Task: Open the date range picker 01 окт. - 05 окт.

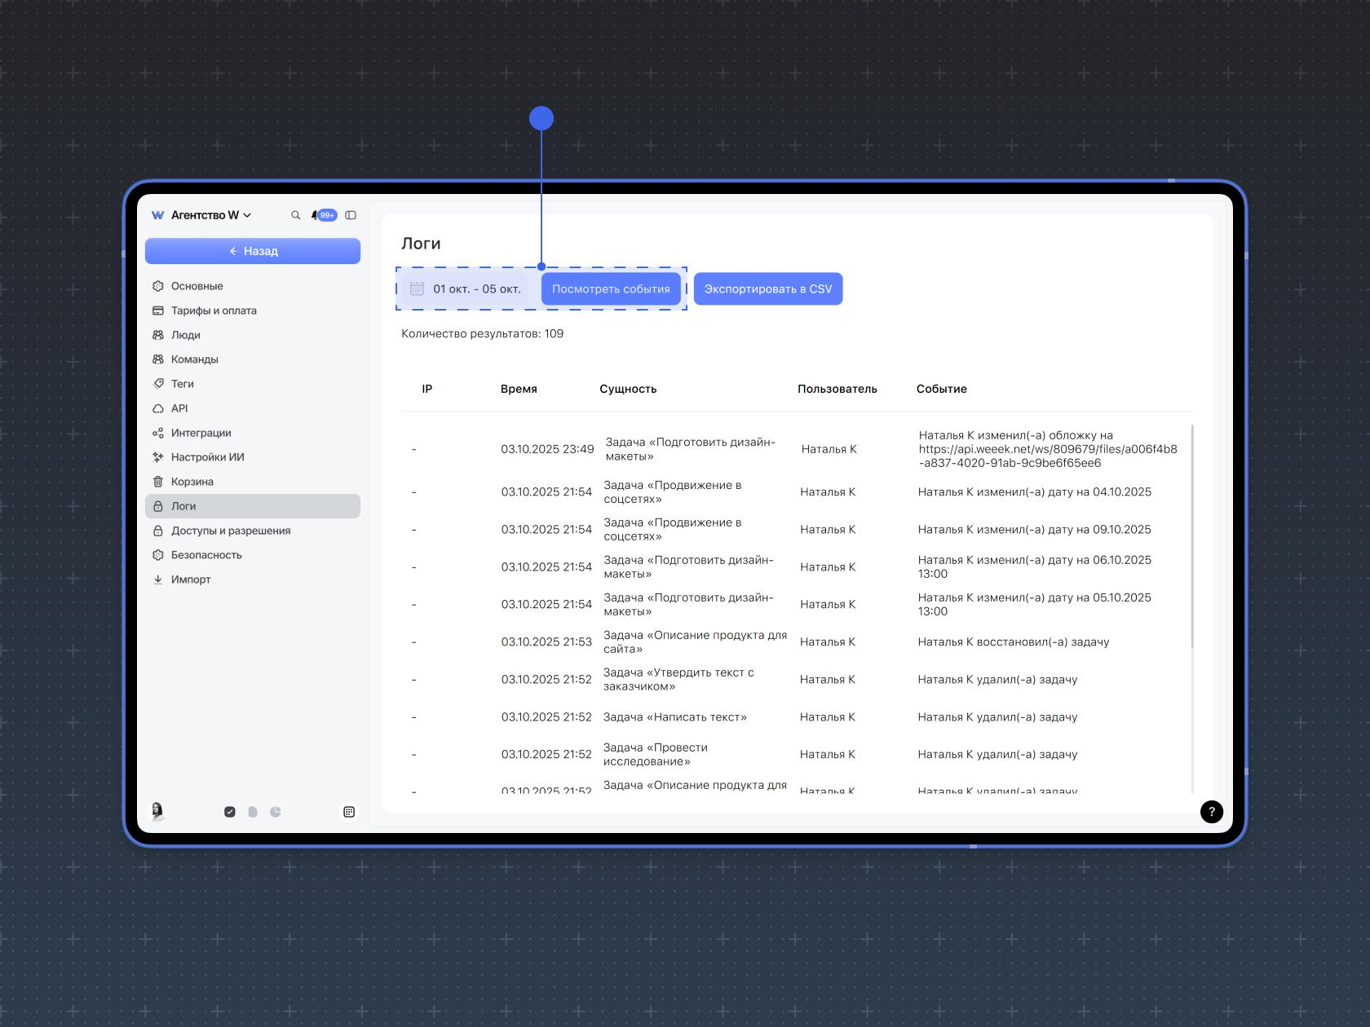Action: point(466,289)
